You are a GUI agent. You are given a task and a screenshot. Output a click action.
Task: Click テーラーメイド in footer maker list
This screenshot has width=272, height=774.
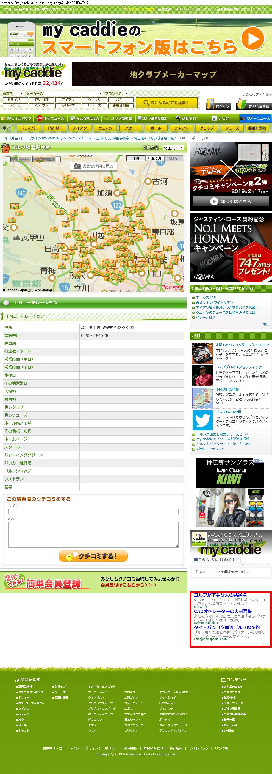(98, 692)
